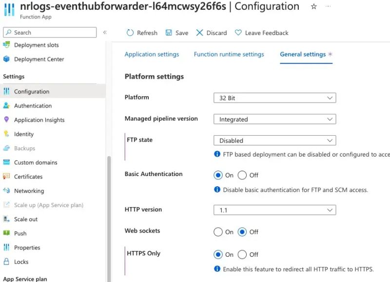Open the Function runtime settings tab
The image size is (390, 282).
point(229,54)
